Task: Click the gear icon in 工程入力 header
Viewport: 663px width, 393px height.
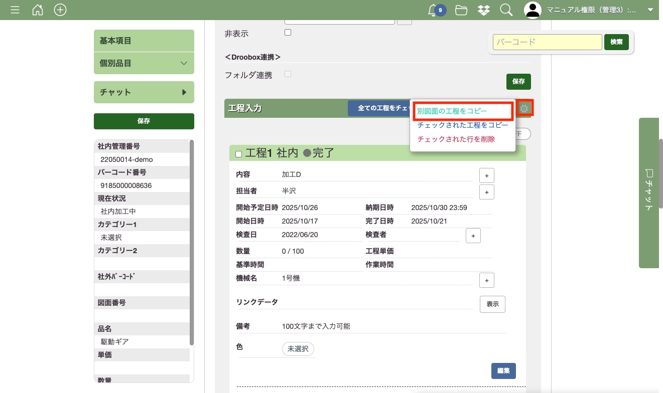Action: coord(524,108)
